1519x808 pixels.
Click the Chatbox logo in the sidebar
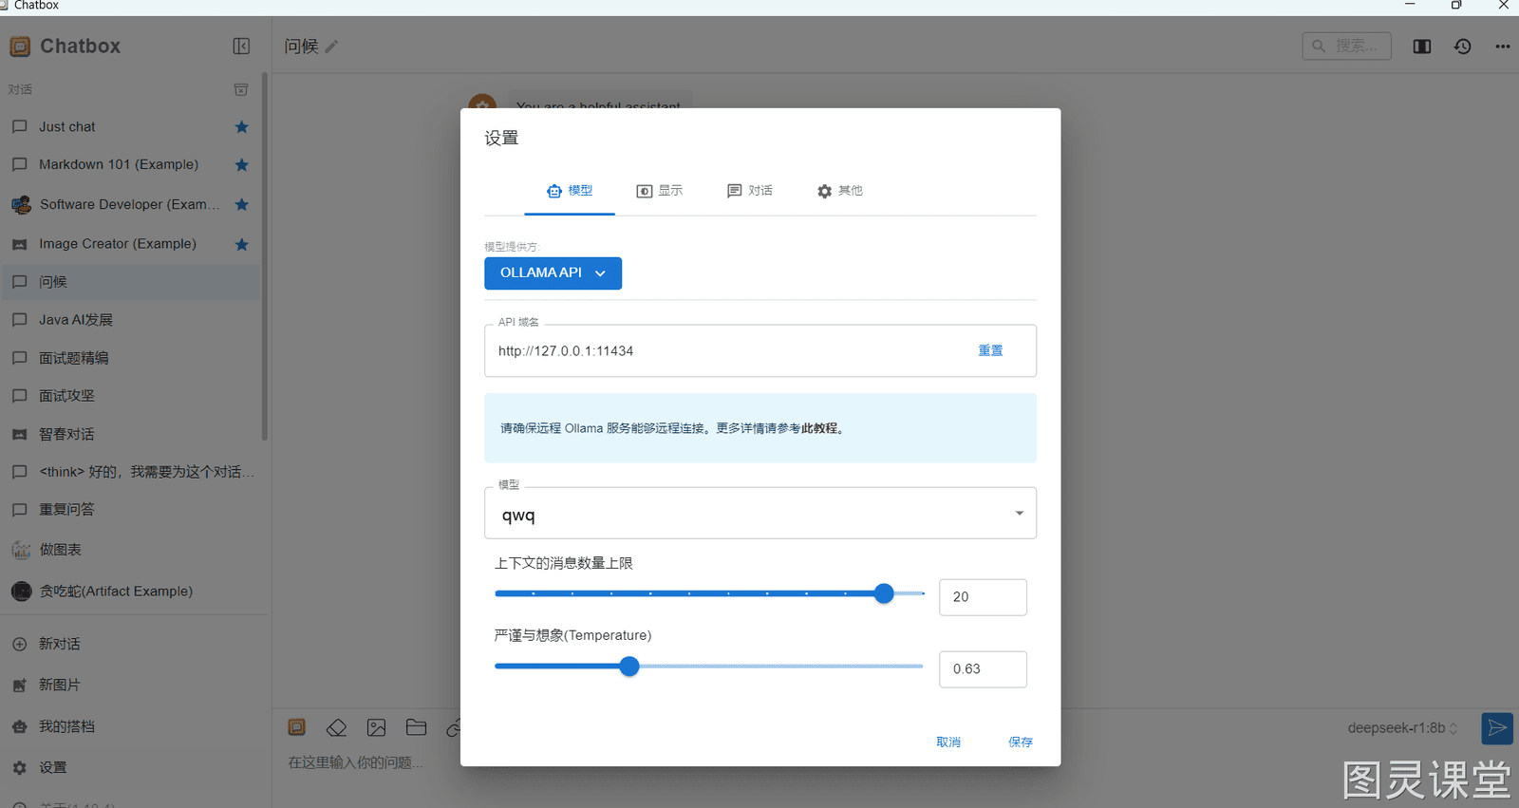click(x=20, y=47)
